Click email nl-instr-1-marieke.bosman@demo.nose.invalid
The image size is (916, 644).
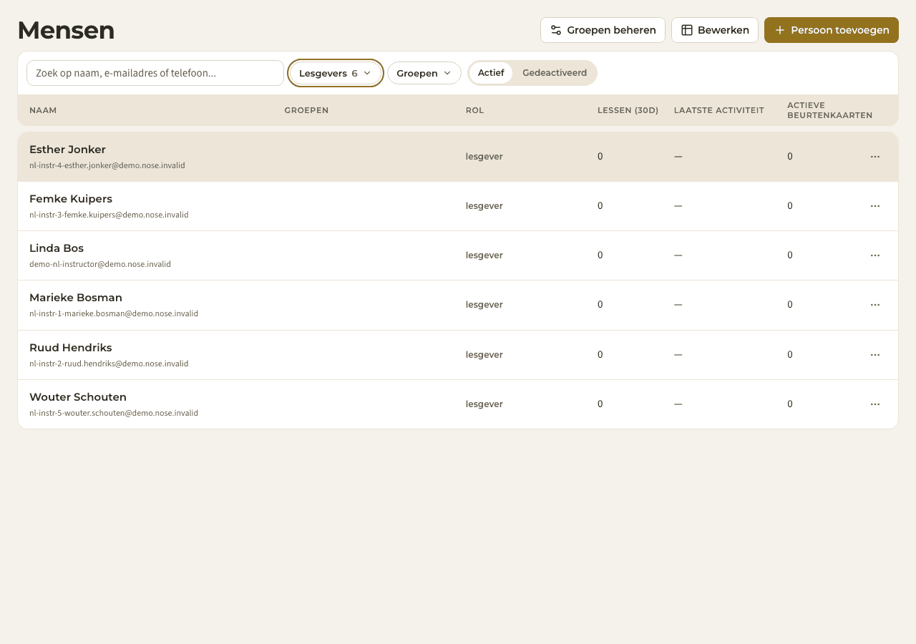(114, 313)
